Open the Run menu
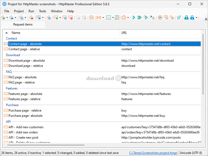This screenshot has height=156, width=208. pos(31,11)
